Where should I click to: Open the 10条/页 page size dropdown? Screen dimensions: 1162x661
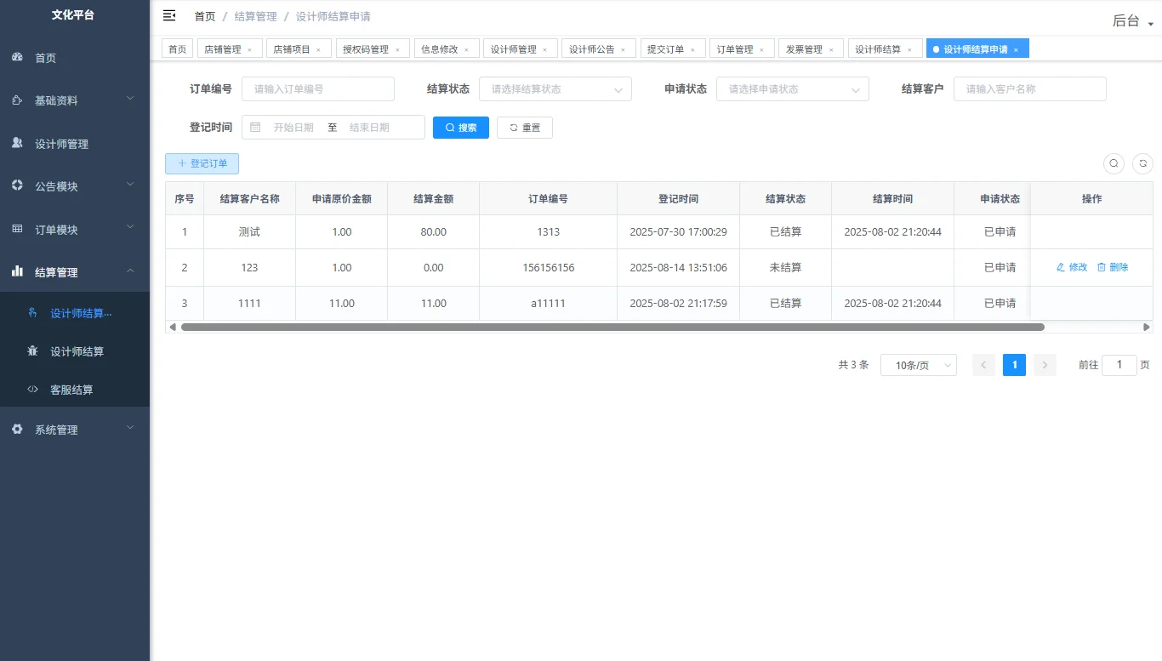pyautogui.click(x=918, y=364)
